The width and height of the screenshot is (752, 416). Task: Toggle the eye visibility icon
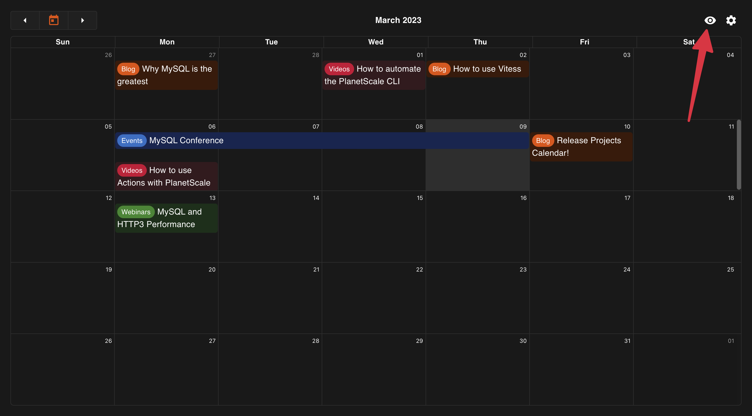[710, 20]
